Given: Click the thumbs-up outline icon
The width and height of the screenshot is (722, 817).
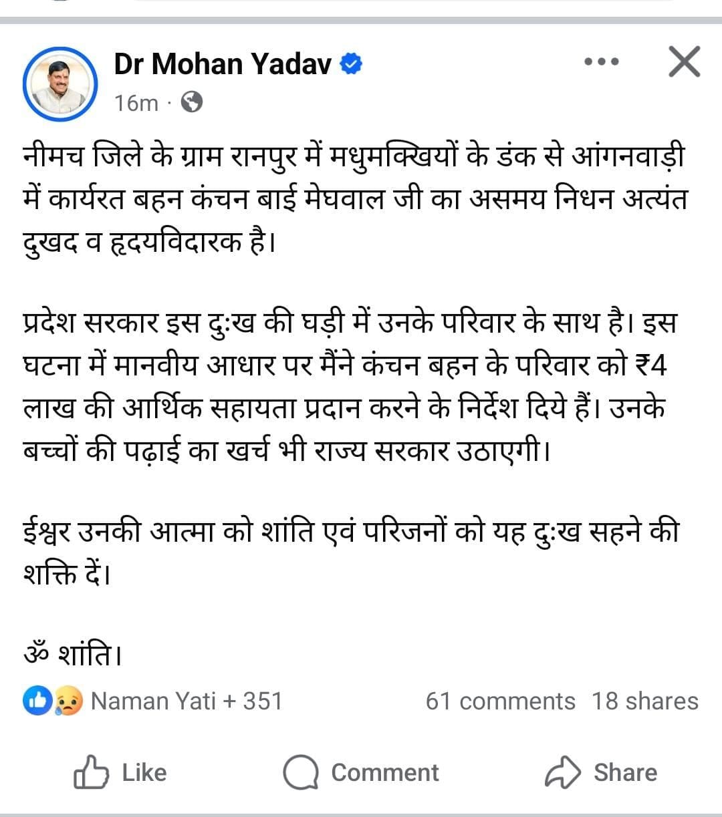Looking at the screenshot, I should coord(91,772).
